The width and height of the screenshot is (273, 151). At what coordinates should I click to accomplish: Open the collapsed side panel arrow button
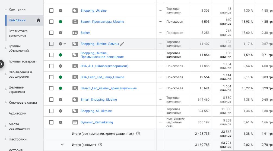[x=1, y=64]
